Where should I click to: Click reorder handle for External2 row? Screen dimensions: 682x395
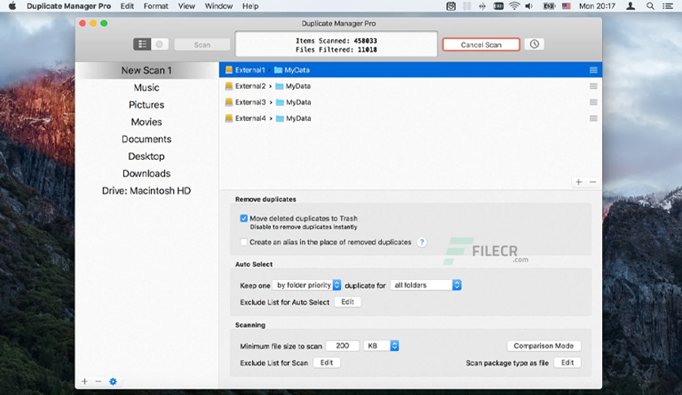pos(593,87)
